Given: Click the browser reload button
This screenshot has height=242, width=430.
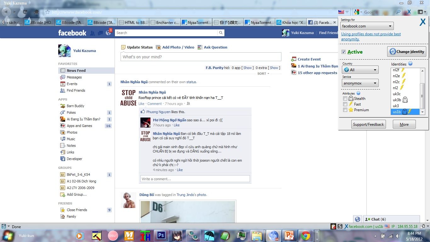Looking at the screenshot, I should pyautogui.click(x=25, y=12).
